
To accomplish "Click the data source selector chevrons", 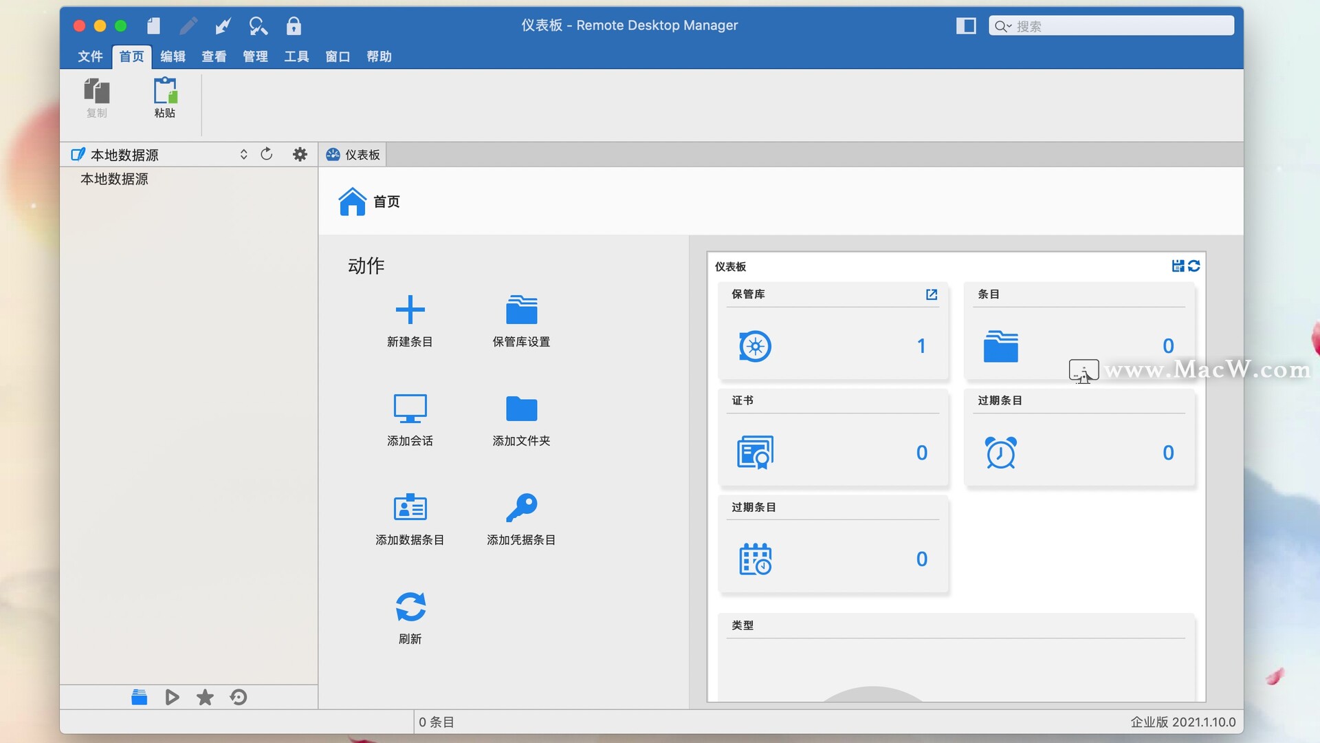I will coord(243,154).
